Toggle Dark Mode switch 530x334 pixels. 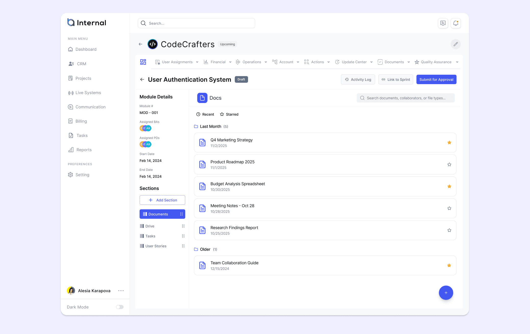(x=120, y=307)
